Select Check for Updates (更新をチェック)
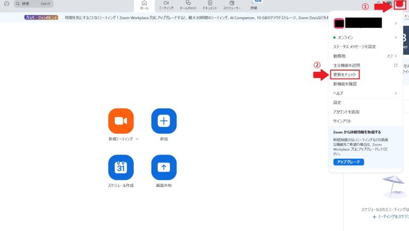409x231 pixels. click(345, 75)
